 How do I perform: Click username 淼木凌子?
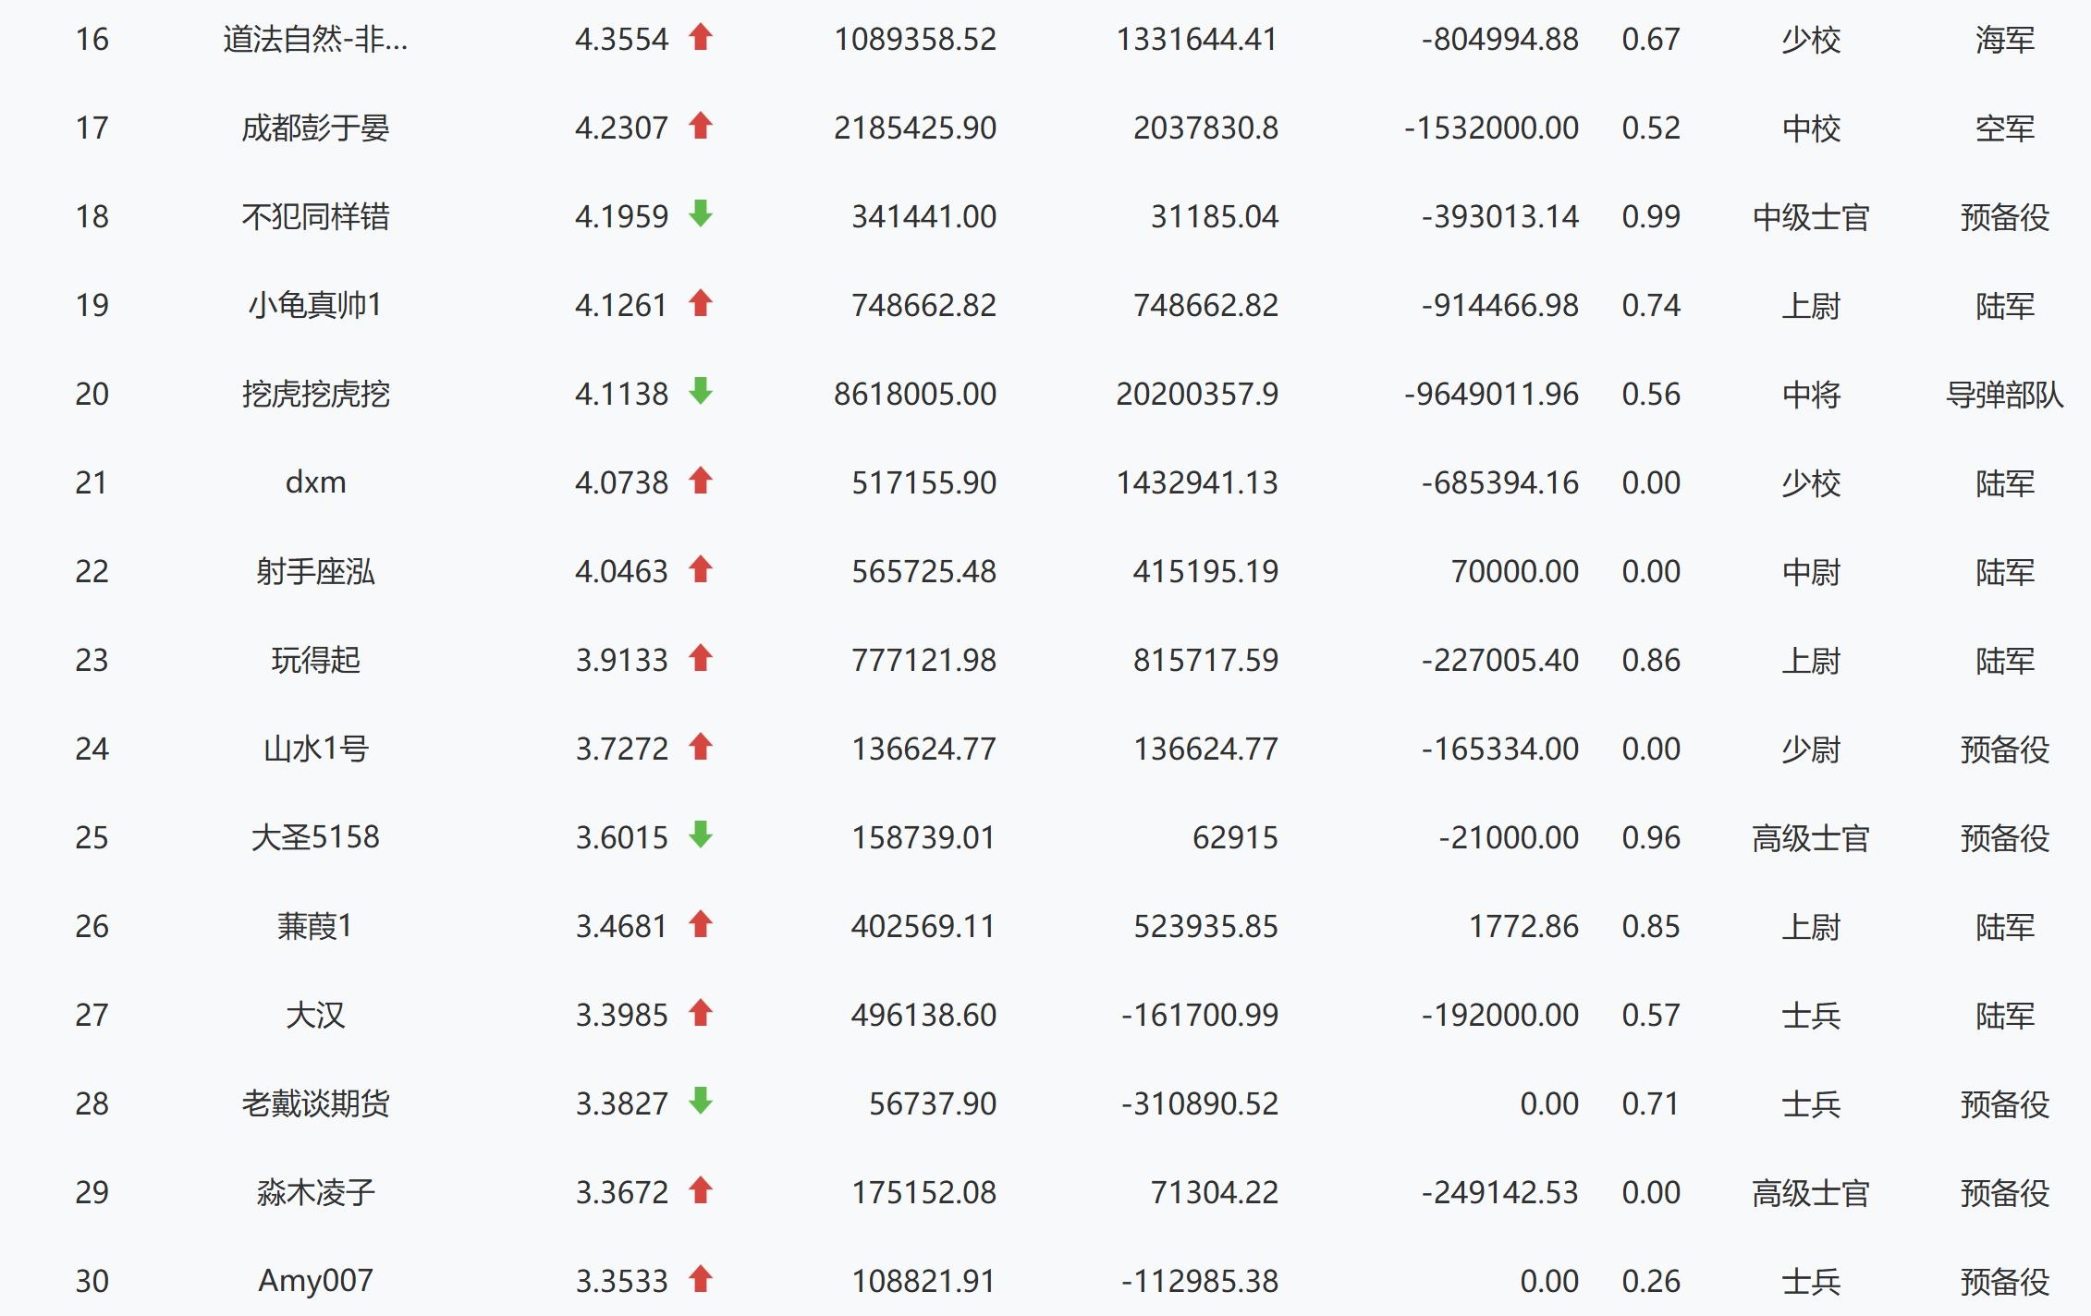[x=315, y=1192]
